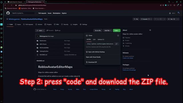The image size is (183, 103).
Task: Expand the main branch dropdown
Action: 40,31
